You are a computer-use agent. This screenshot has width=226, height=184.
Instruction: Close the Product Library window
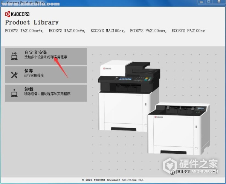click(x=219, y=2)
